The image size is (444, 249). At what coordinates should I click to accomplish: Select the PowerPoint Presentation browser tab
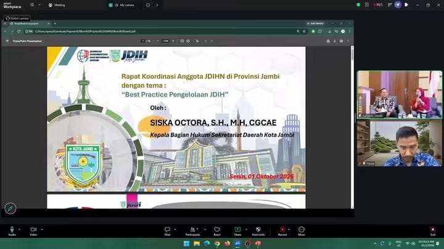tap(30, 23)
